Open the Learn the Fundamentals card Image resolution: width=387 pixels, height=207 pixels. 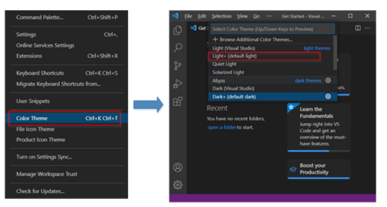tap(319, 127)
